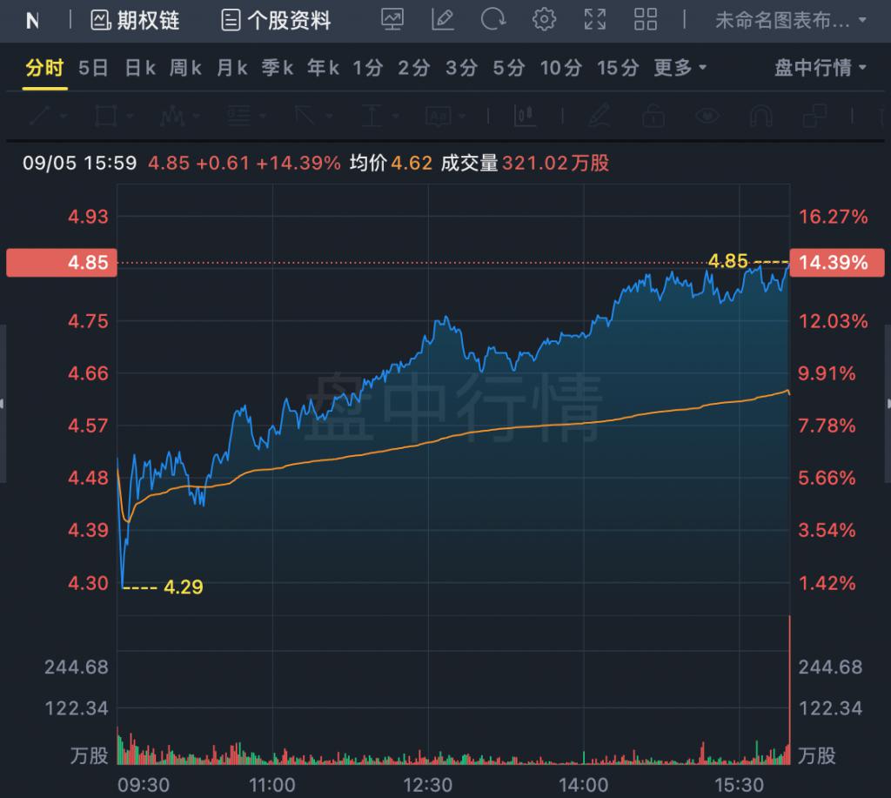Expand 更多 intervals dropdown
This screenshot has width=891, height=798.
pyautogui.click(x=680, y=68)
